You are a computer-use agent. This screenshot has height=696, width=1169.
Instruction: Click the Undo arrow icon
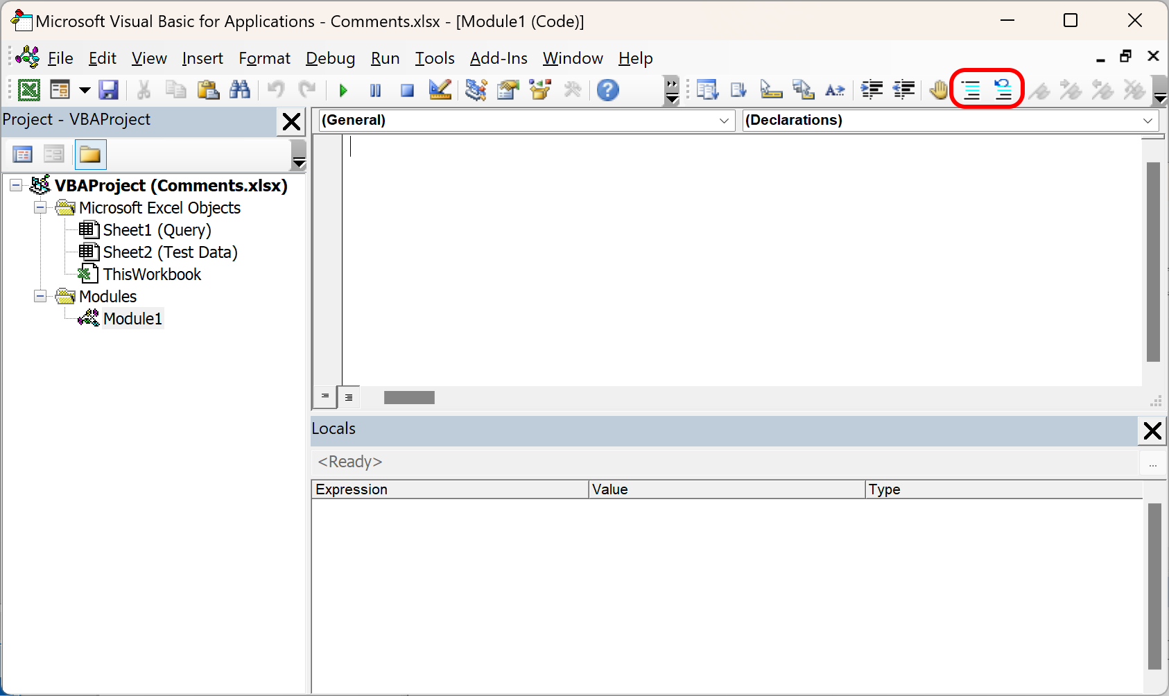click(276, 90)
